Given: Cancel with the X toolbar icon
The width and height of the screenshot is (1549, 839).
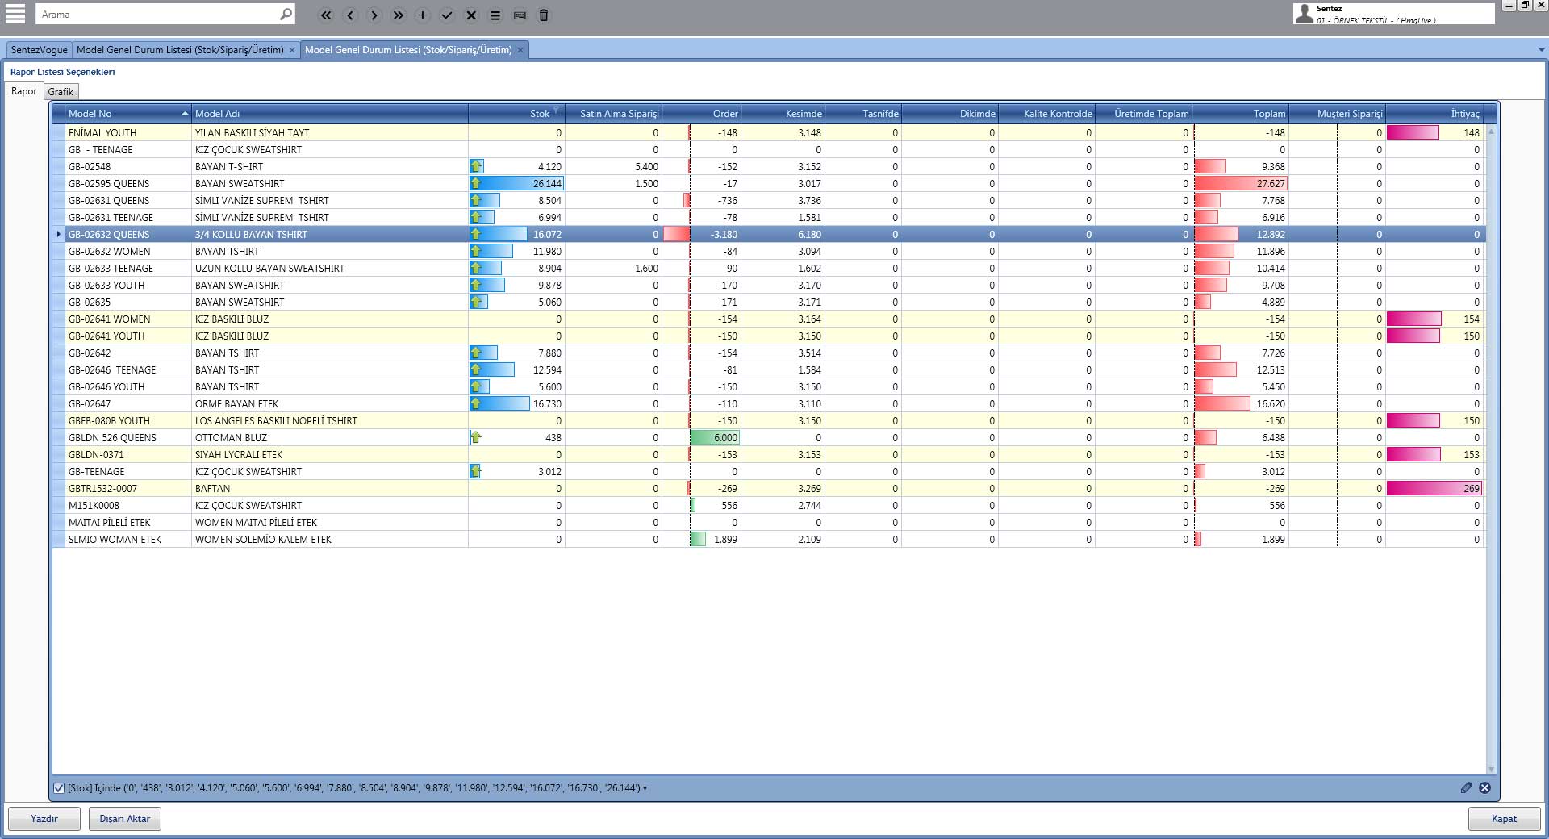Looking at the screenshot, I should 471,15.
